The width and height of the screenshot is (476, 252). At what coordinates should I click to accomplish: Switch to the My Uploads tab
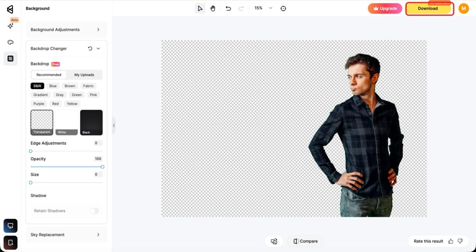point(84,74)
